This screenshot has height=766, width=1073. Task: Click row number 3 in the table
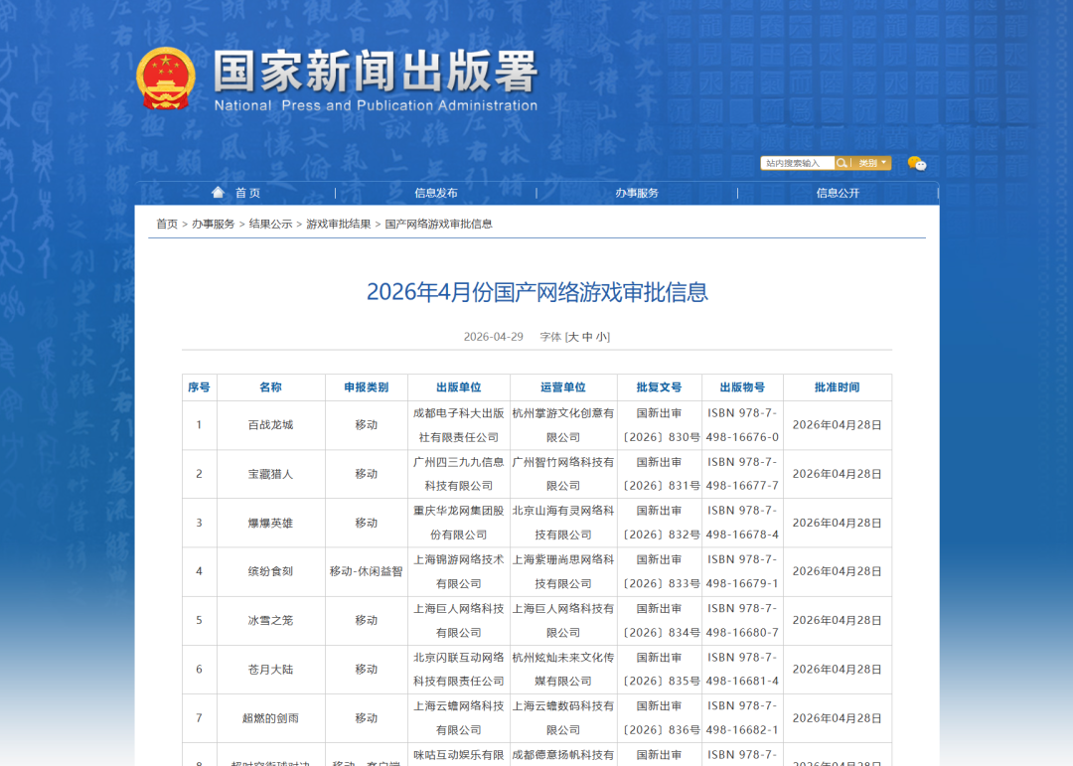(x=199, y=523)
